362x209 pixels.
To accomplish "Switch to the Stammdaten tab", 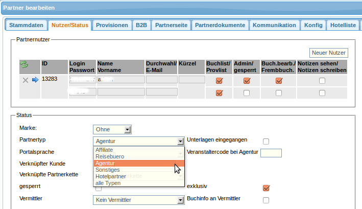I will point(26,25).
